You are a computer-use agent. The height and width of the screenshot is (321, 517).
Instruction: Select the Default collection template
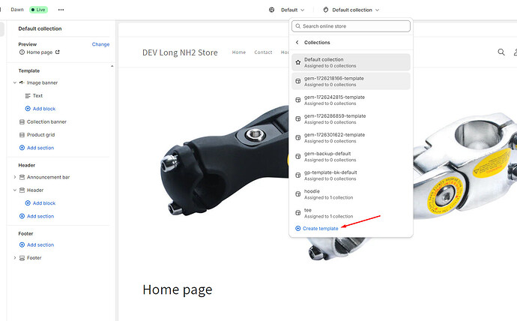click(351, 62)
